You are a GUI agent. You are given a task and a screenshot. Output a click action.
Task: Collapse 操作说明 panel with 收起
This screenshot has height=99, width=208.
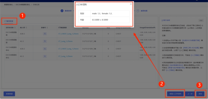(x=201, y=21)
